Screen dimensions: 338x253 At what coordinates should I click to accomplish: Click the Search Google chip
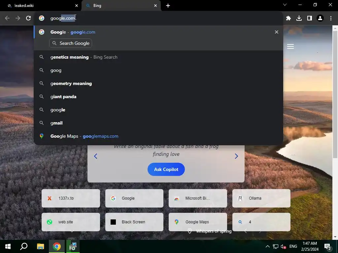click(71, 43)
